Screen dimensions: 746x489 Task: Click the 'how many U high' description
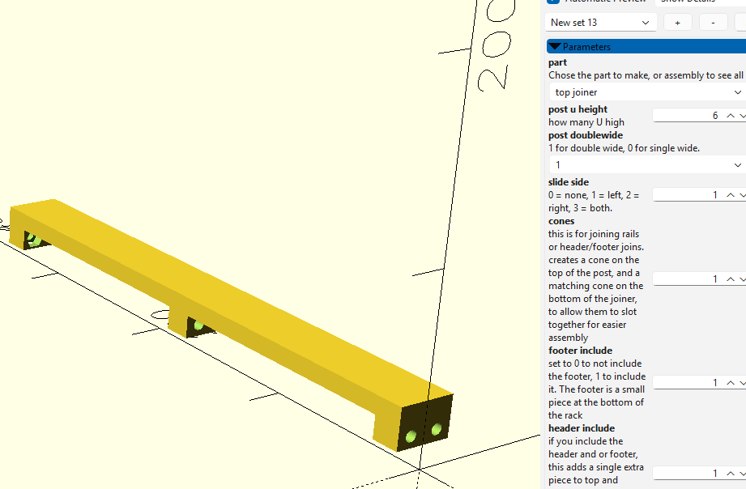coord(586,122)
